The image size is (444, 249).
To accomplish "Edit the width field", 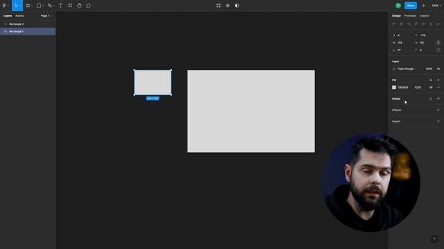I will click(402, 43).
